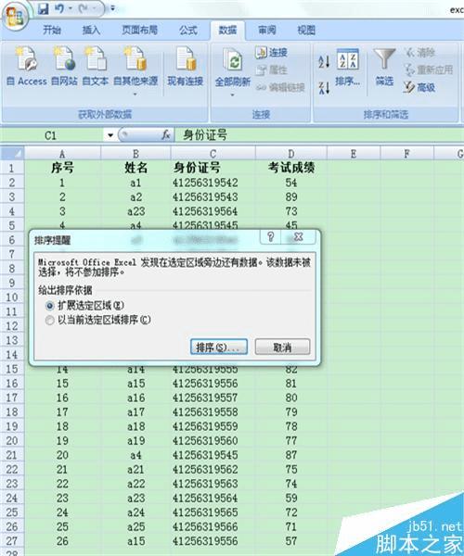Viewport: 464px width, 556px height.
Task: Import data from website (自网站)
Action: pyautogui.click(x=64, y=66)
